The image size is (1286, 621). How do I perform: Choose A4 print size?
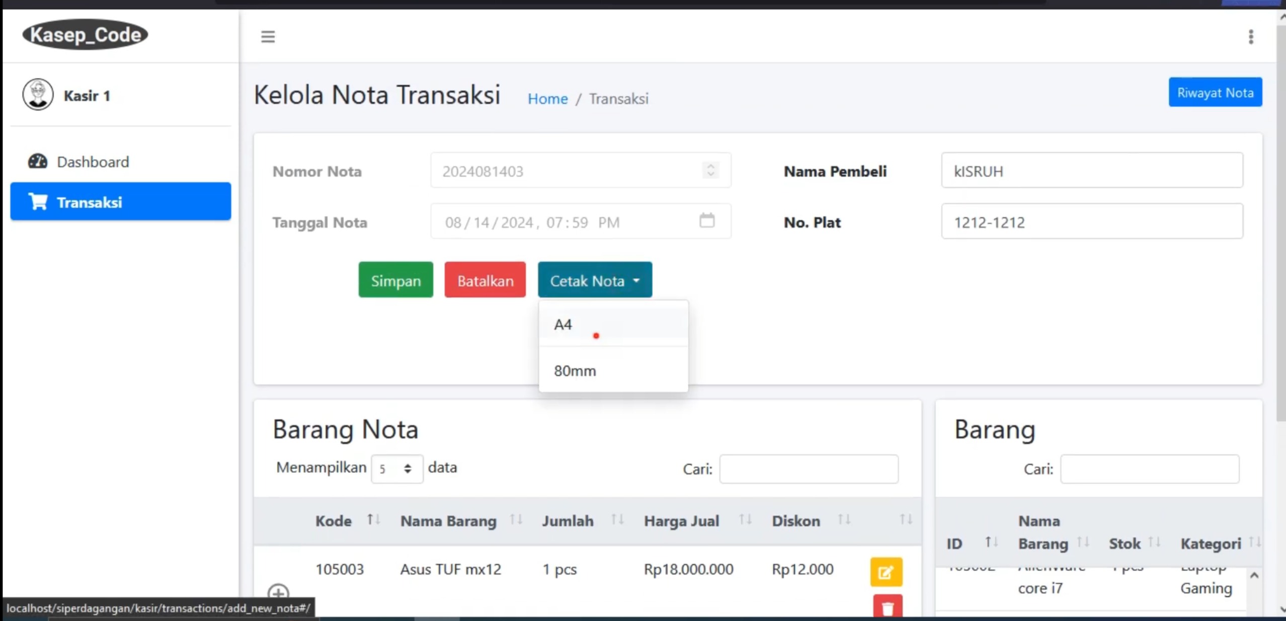pyautogui.click(x=613, y=324)
